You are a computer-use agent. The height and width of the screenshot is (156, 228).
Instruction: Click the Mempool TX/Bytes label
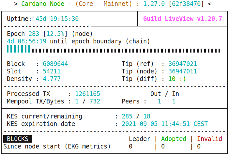(36, 101)
